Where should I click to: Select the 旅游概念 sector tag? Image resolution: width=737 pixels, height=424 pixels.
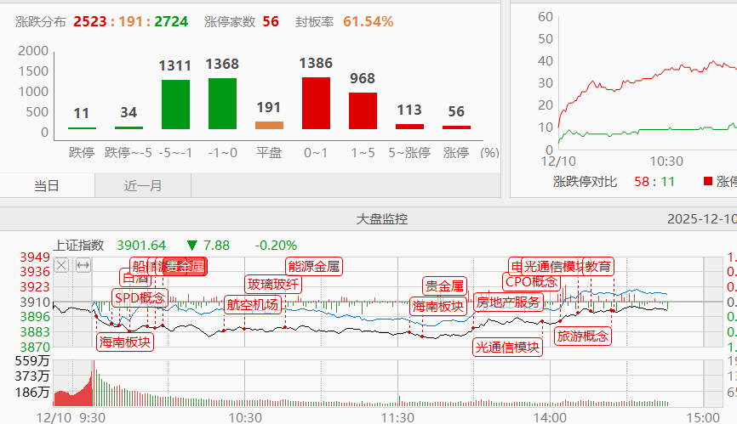pyautogui.click(x=583, y=336)
